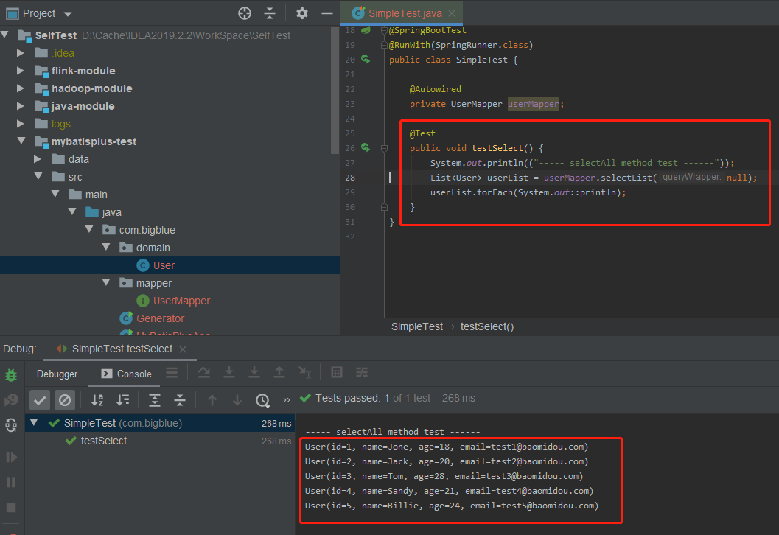Close the SimpleTest.testSelect debug session tab

[183, 349]
